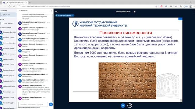Click the red adblock extension icon

tap(161, 6)
